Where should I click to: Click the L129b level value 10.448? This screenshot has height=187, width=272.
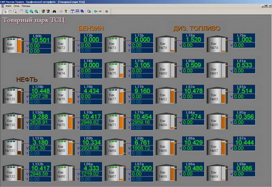click(x=40, y=91)
